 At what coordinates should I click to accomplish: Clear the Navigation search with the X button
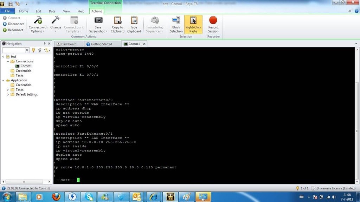pyautogui.click(x=27, y=50)
